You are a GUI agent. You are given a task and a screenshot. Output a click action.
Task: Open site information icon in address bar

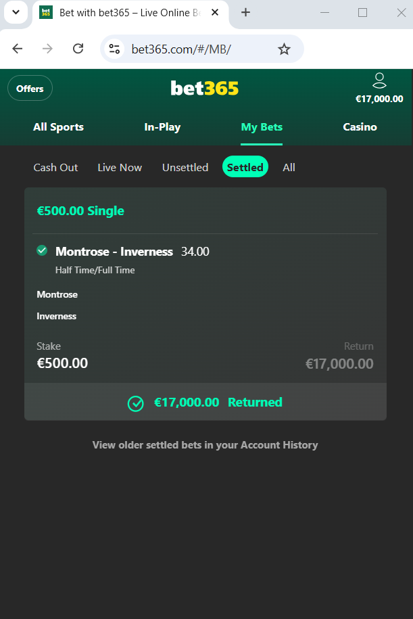pos(115,49)
